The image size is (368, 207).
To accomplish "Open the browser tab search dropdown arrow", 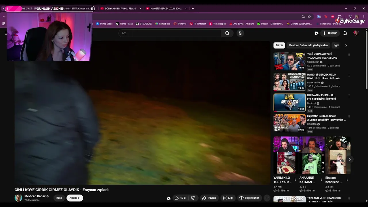I will pos(3,9).
